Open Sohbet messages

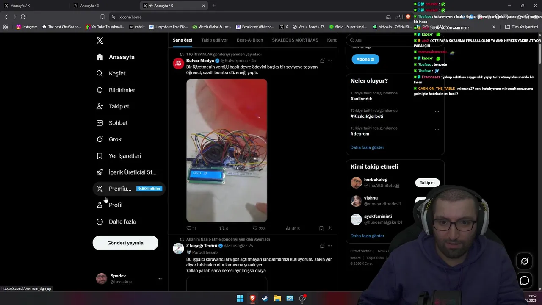point(112,123)
